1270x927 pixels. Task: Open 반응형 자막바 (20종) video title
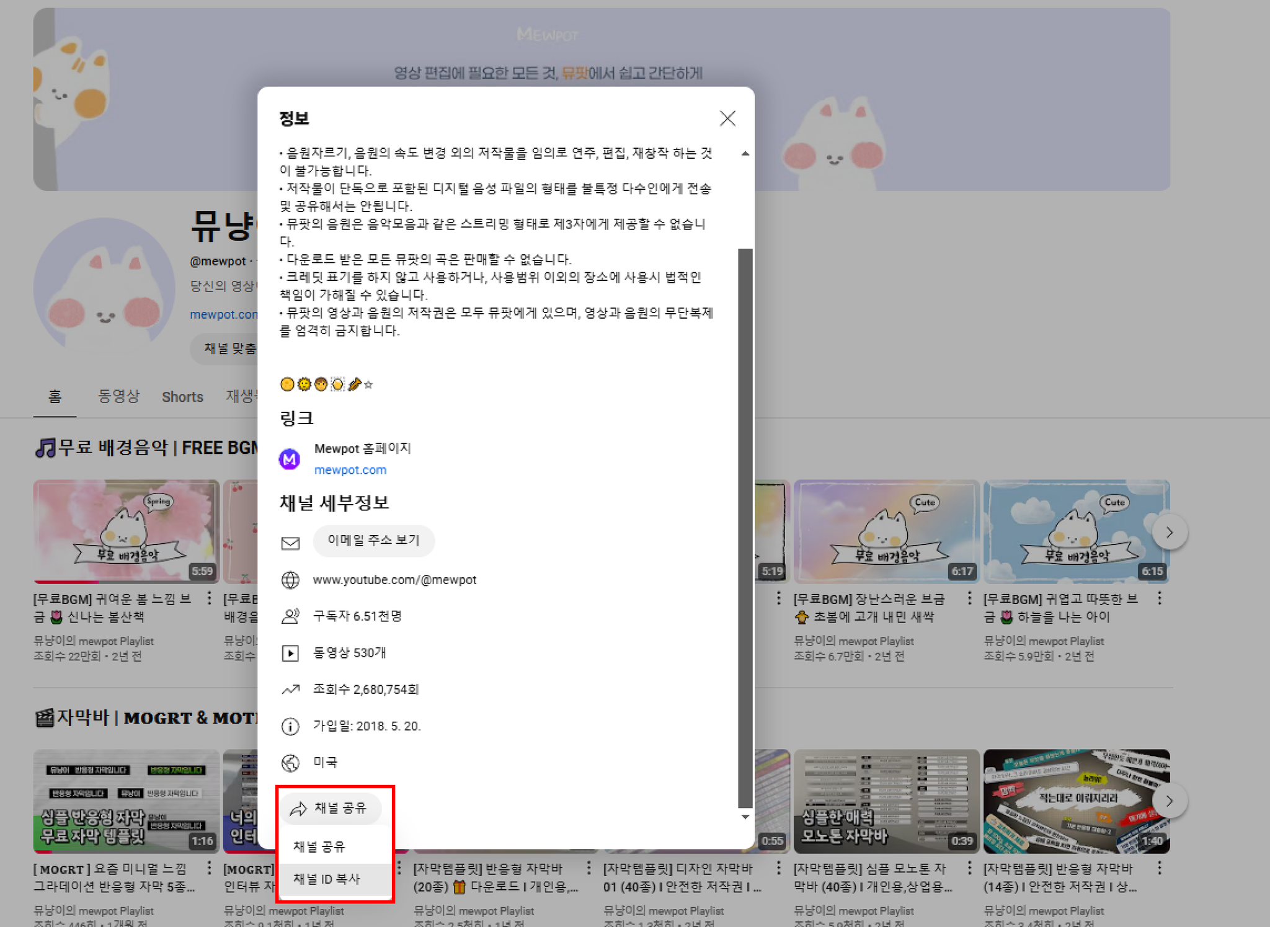coord(495,877)
